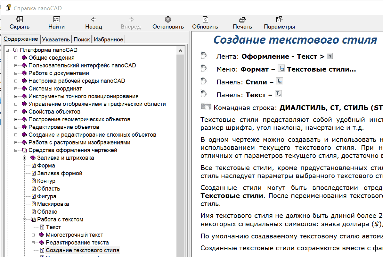Open the Маскировка help topic
This screenshot has width=383, height=257.
[53, 204]
